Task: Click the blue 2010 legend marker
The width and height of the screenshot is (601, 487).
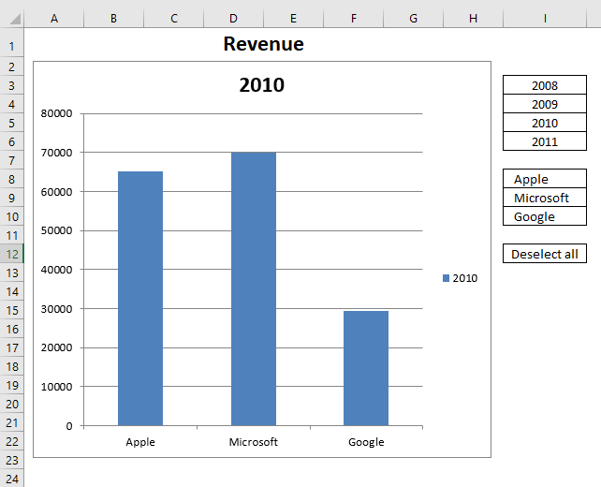Action: pos(446,278)
